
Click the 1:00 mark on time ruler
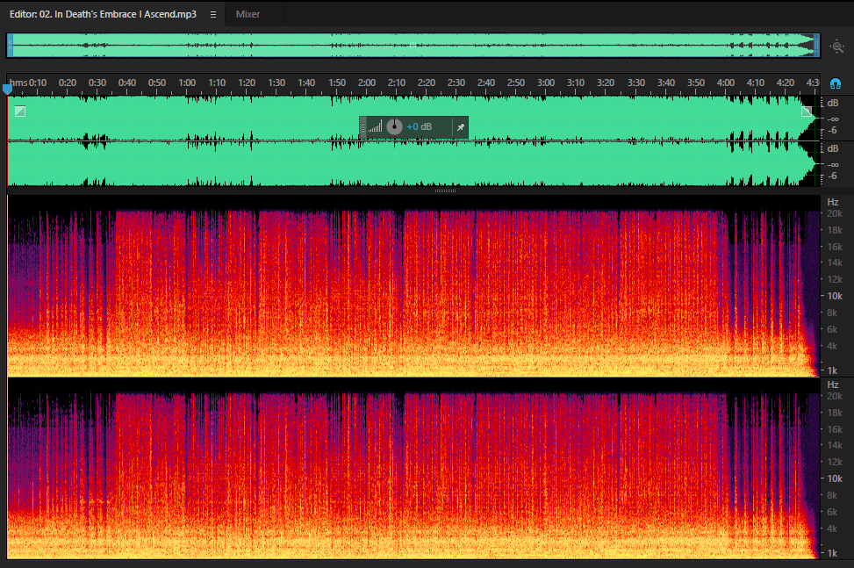tap(187, 83)
